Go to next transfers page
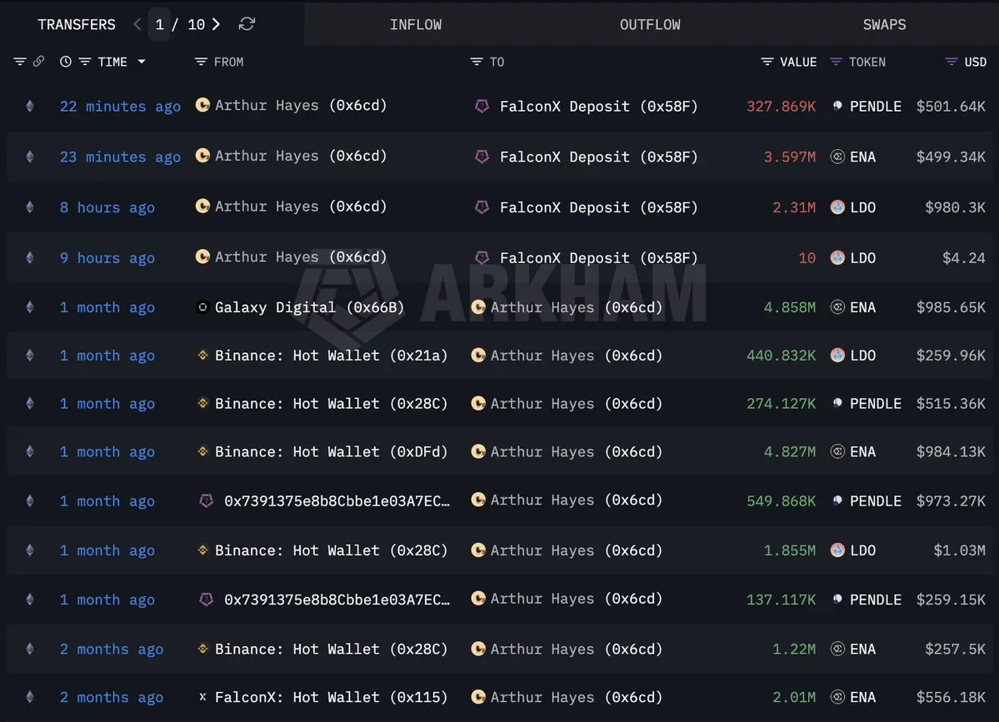The width and height of the screenshot is (999, 722). click(x=216, y=24)
